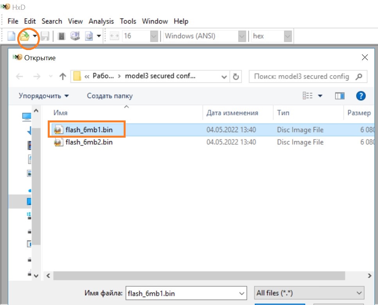Open the Analysis menu
The width and height of the screenshot is (378, 305).
click(x=101, y=21)
